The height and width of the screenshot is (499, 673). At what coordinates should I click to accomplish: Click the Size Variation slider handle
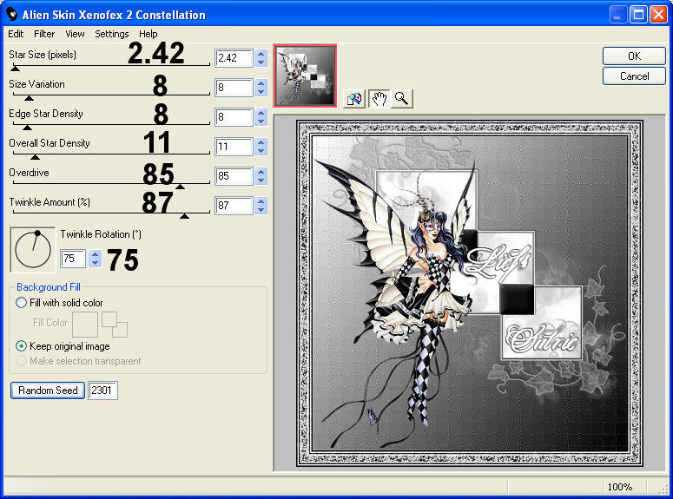tap(29, 98)
